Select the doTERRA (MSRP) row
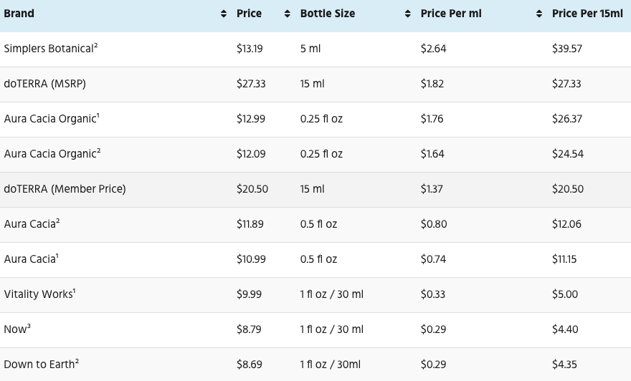 click(x=315, y=85)
